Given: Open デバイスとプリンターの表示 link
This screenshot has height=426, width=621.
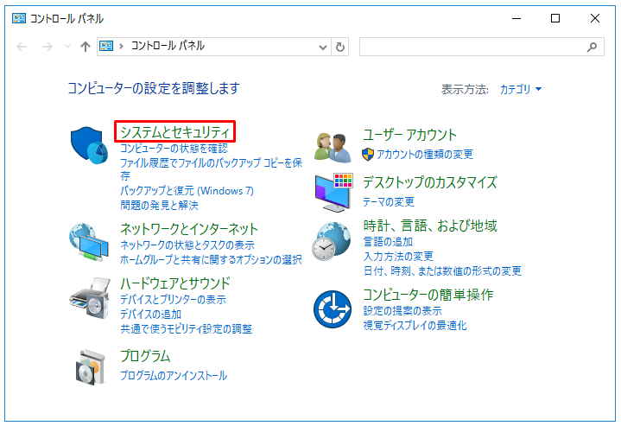Looking at the screenshot, I should click(x=173, y=299).
